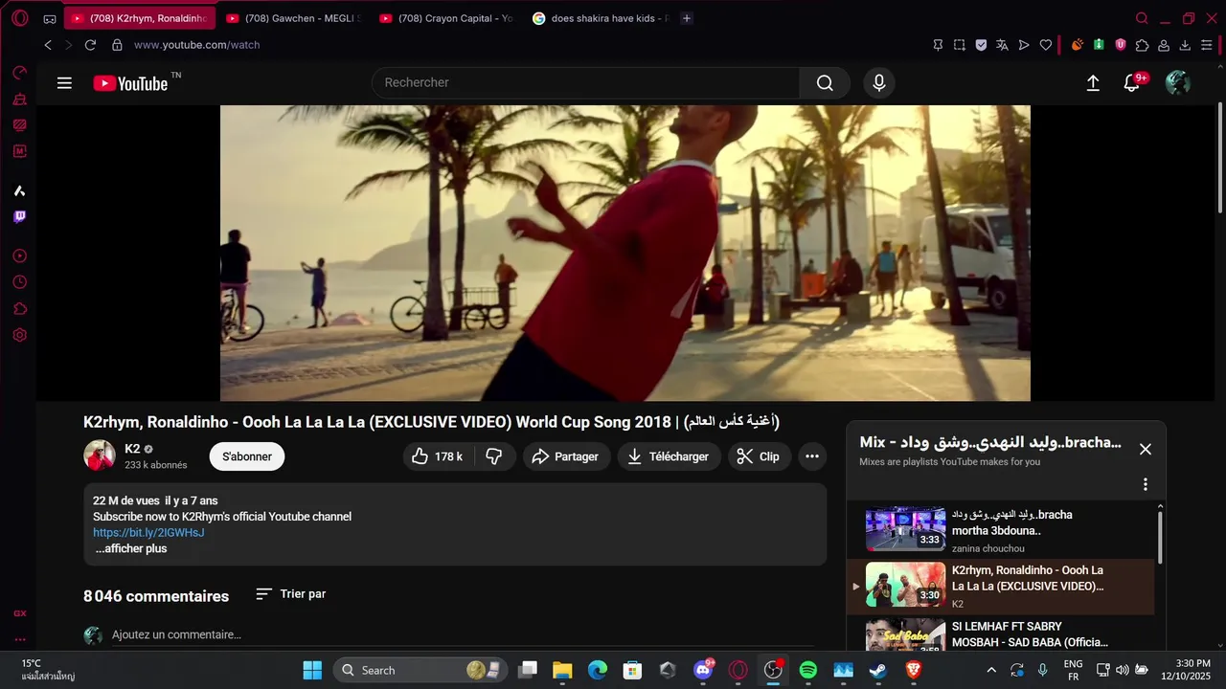
Task: Open the bit.ly link in description
Action: click(148, 532)
